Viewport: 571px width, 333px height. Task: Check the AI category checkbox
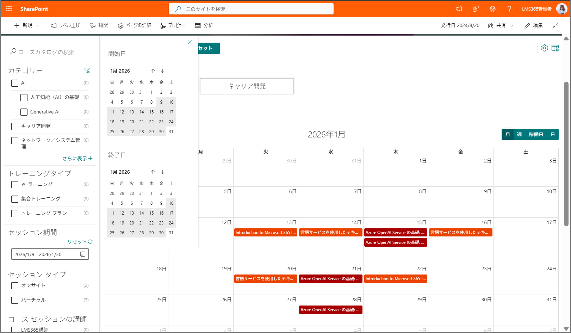15,83
